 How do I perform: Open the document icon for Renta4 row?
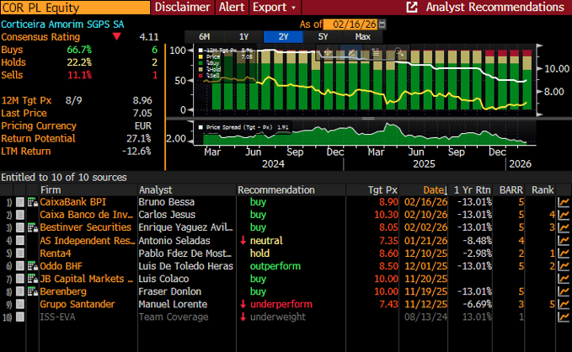(20, 253)
